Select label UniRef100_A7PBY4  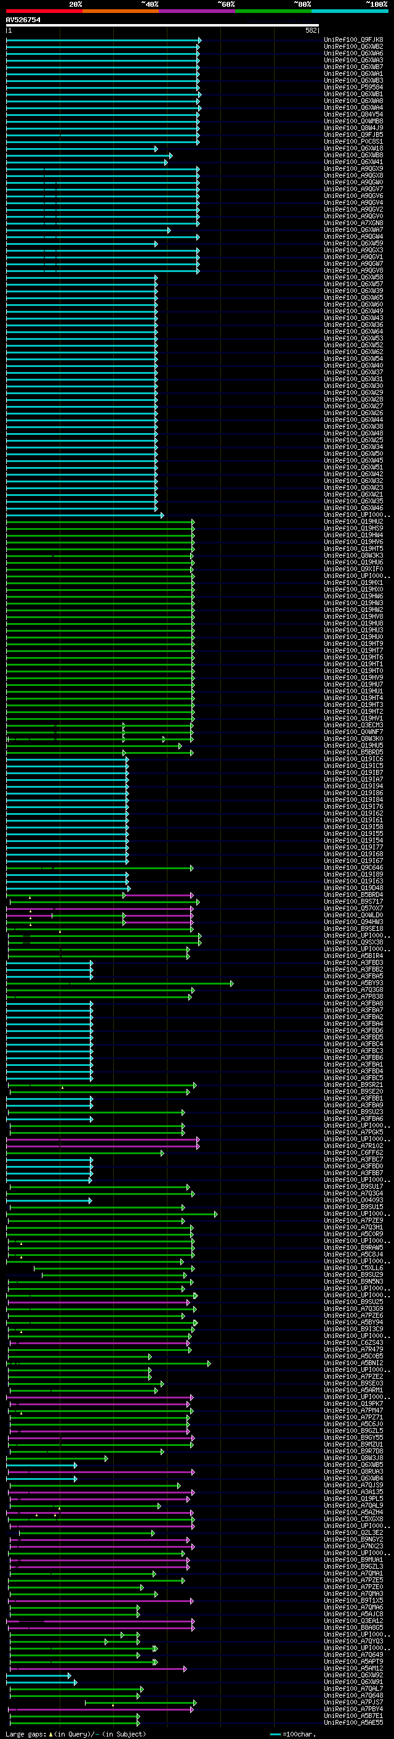(353, 1709)
